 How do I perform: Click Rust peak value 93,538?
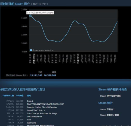click(20, 120)
